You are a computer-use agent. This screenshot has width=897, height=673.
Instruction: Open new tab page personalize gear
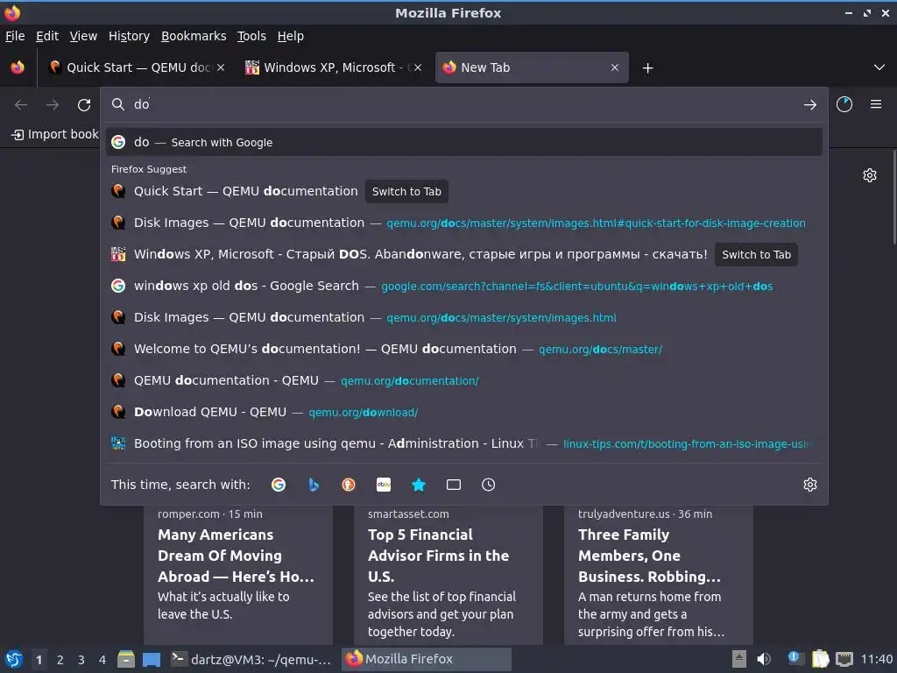pos(870,175)
